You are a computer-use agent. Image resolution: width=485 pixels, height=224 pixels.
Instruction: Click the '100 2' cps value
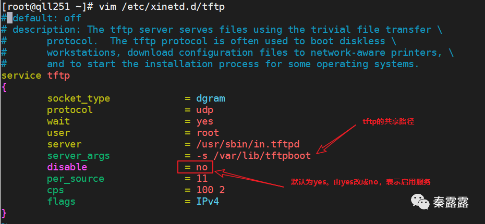point(211,190)
